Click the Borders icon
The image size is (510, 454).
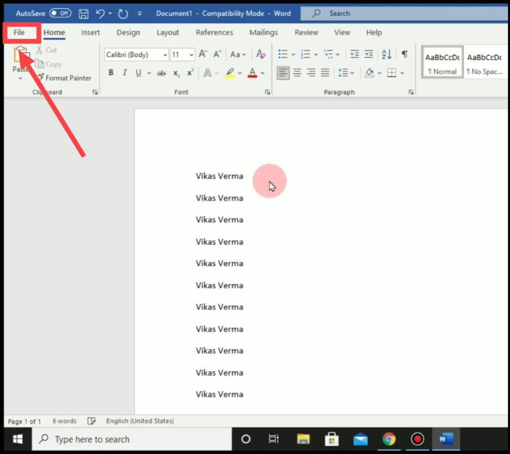click(391, 73)
